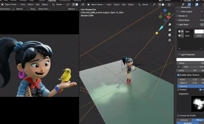Click the Shadows button
The width and height of the screenshot is (204, 124).
[188, 123]
